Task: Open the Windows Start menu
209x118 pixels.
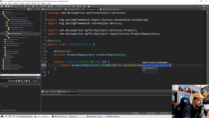Action: (2, 116)
